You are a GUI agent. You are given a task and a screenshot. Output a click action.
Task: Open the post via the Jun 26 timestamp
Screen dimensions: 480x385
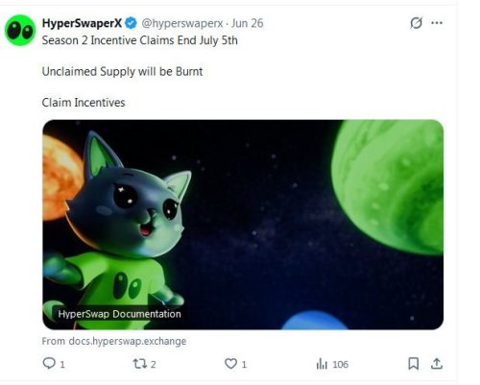[248, 23]
